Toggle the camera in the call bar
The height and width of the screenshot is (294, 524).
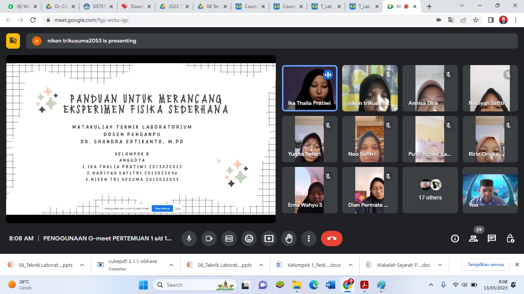point(209,238)
